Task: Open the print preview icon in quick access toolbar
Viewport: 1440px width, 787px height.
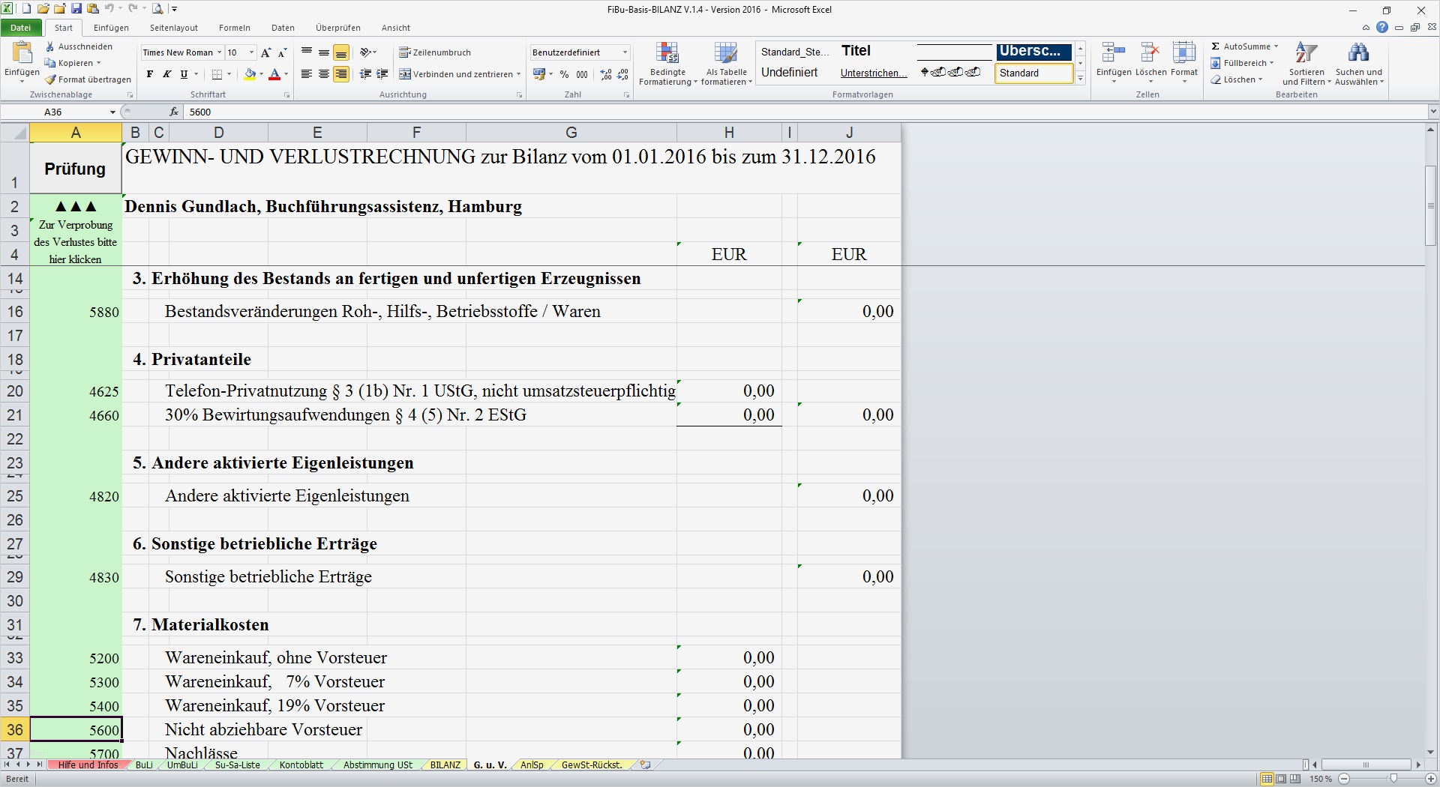Action: pyautogui.click(x=157, y=9)
